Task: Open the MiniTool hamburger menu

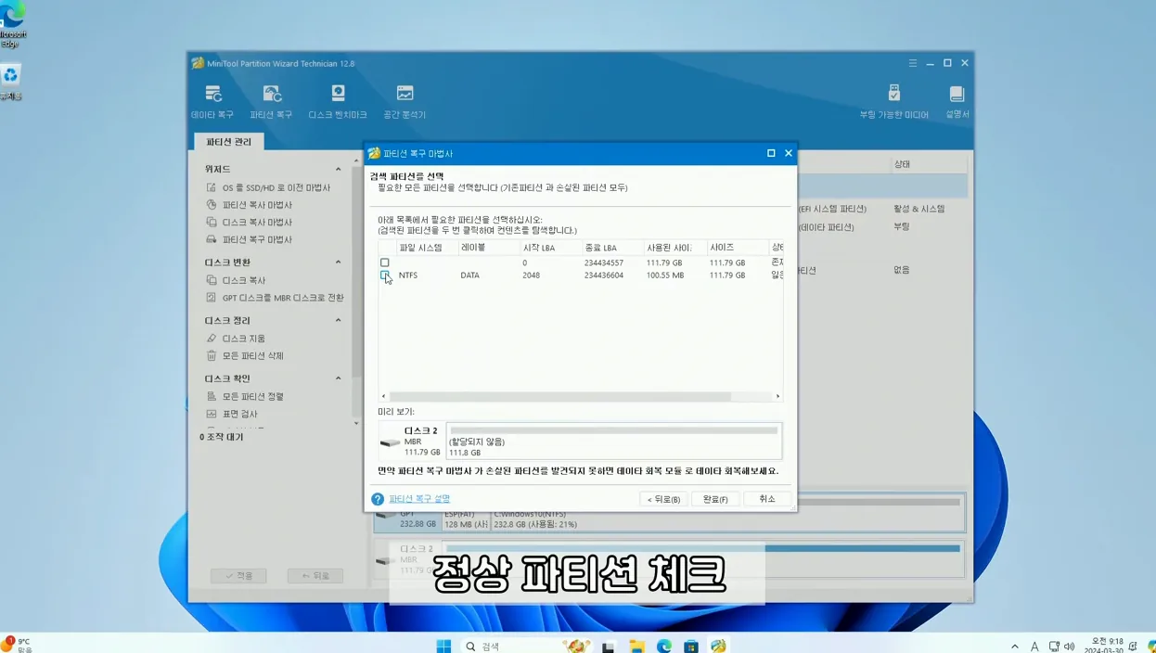Action: 913,63
